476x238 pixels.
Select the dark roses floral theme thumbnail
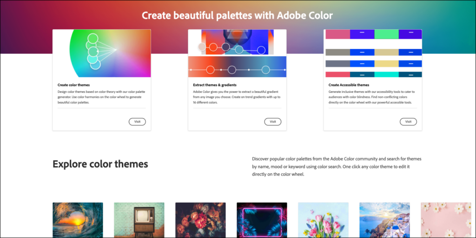pos(200,220)
